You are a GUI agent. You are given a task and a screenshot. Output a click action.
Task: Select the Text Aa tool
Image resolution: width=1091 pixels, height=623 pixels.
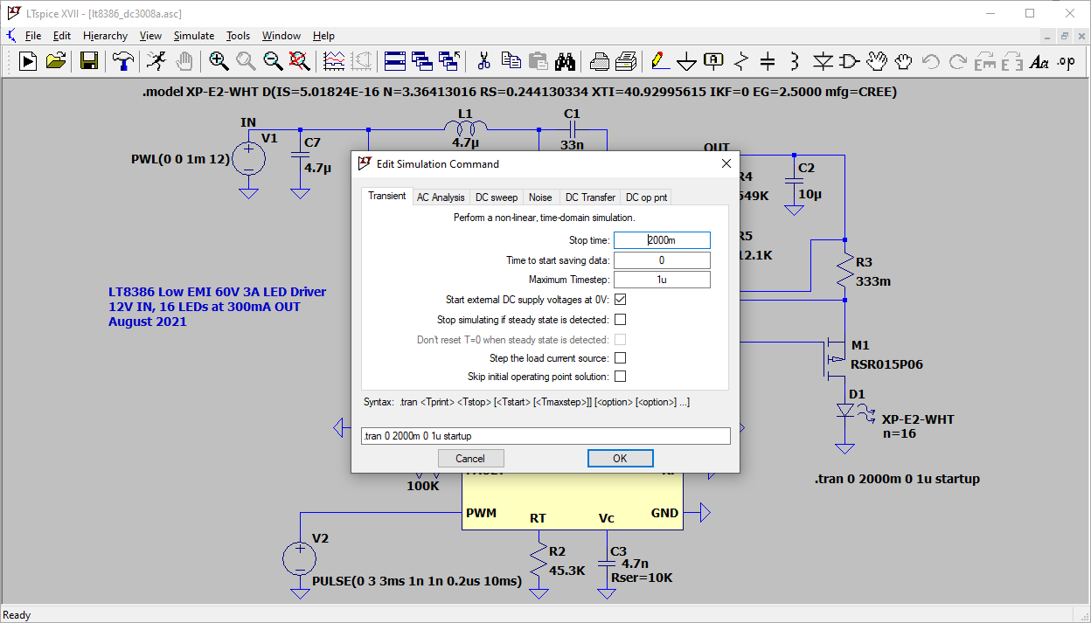tap(1039, 60)
